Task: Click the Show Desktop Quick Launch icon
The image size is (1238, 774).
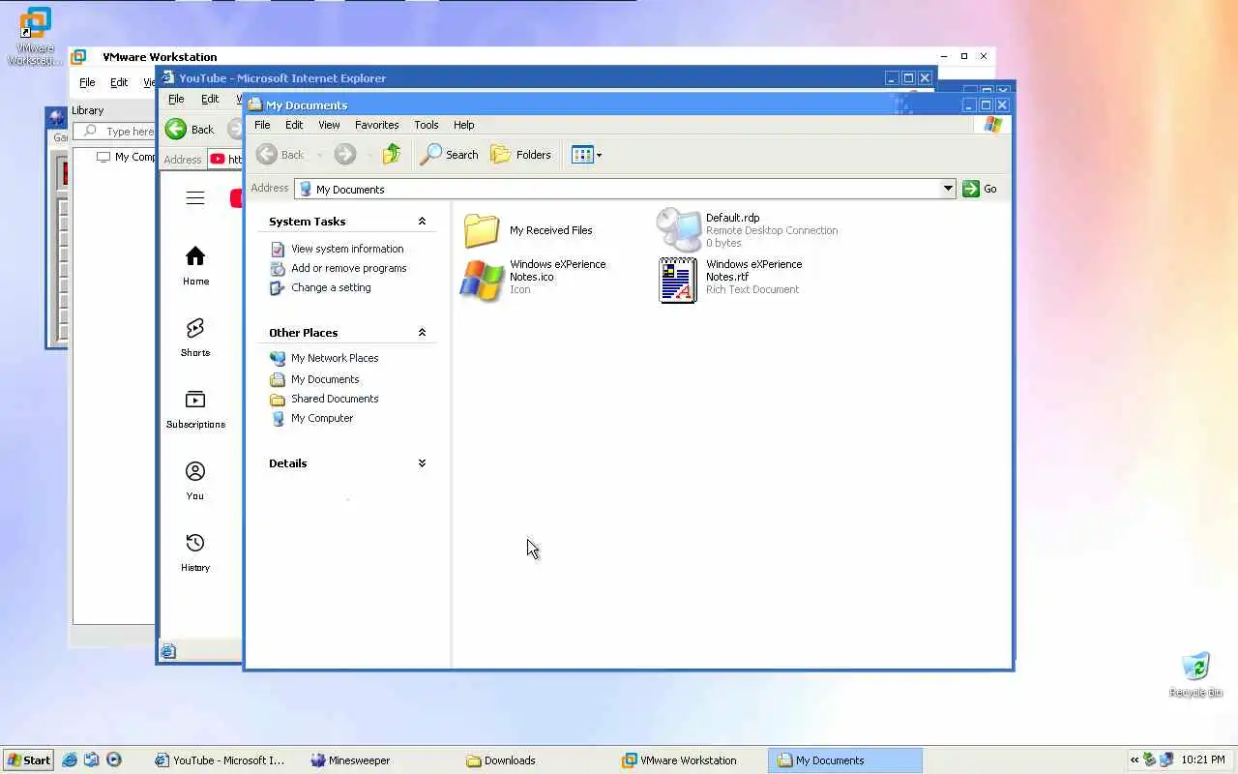Action: click(91, 760)
